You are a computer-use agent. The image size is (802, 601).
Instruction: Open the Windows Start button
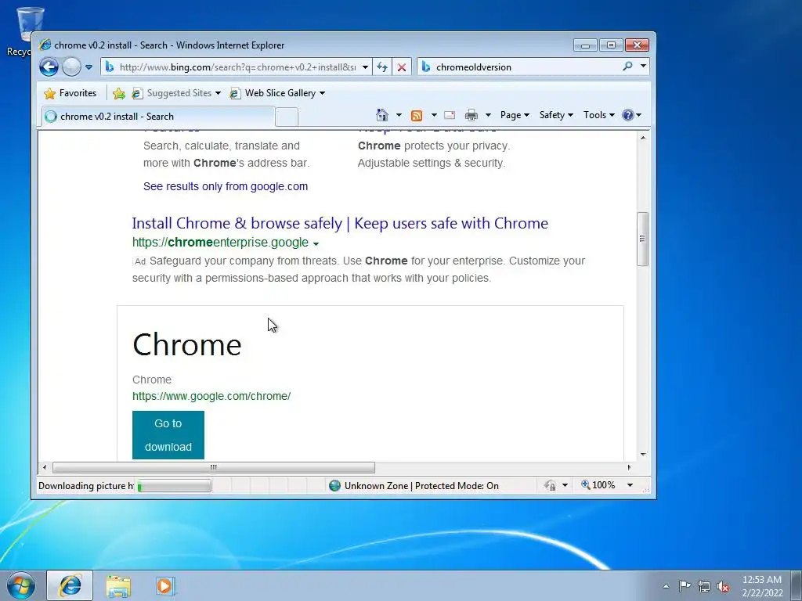[20, 585]
